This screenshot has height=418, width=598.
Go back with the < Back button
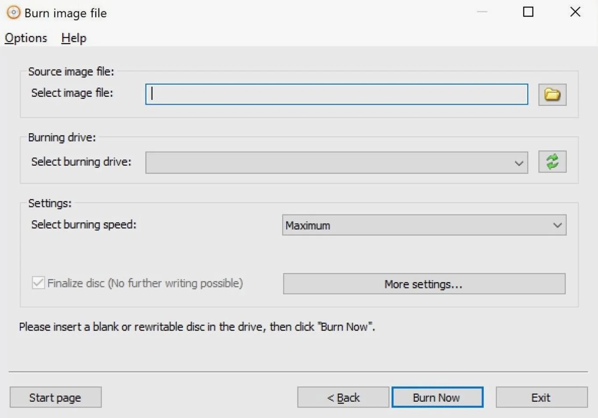tap(343, 397)
